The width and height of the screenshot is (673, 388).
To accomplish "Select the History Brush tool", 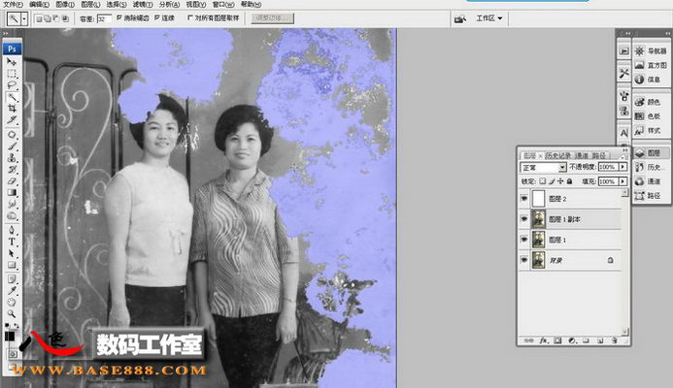I will tap(12, 170).
